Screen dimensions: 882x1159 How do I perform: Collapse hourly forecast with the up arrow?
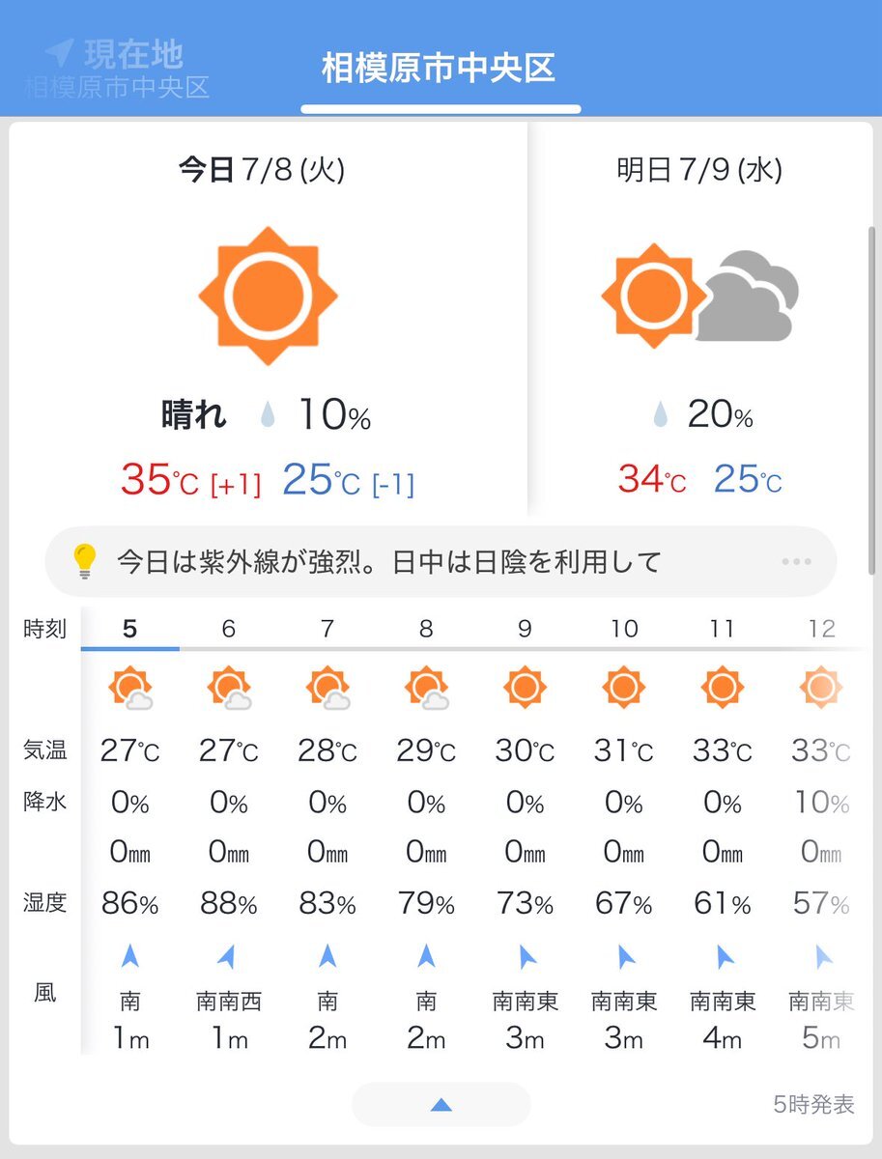tap(441, 1105)
